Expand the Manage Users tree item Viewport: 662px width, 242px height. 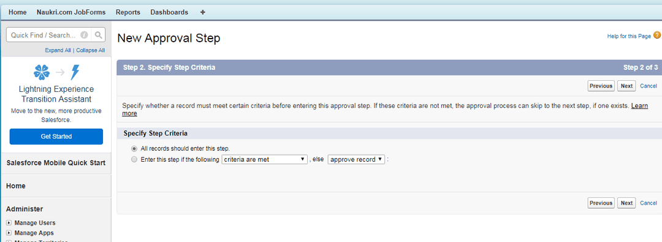(9, 222)
